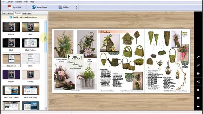The height and width of the screenshot is (114, 203).
Task: Click the 'Black Wood' theme label
Action: coord(11,66)
